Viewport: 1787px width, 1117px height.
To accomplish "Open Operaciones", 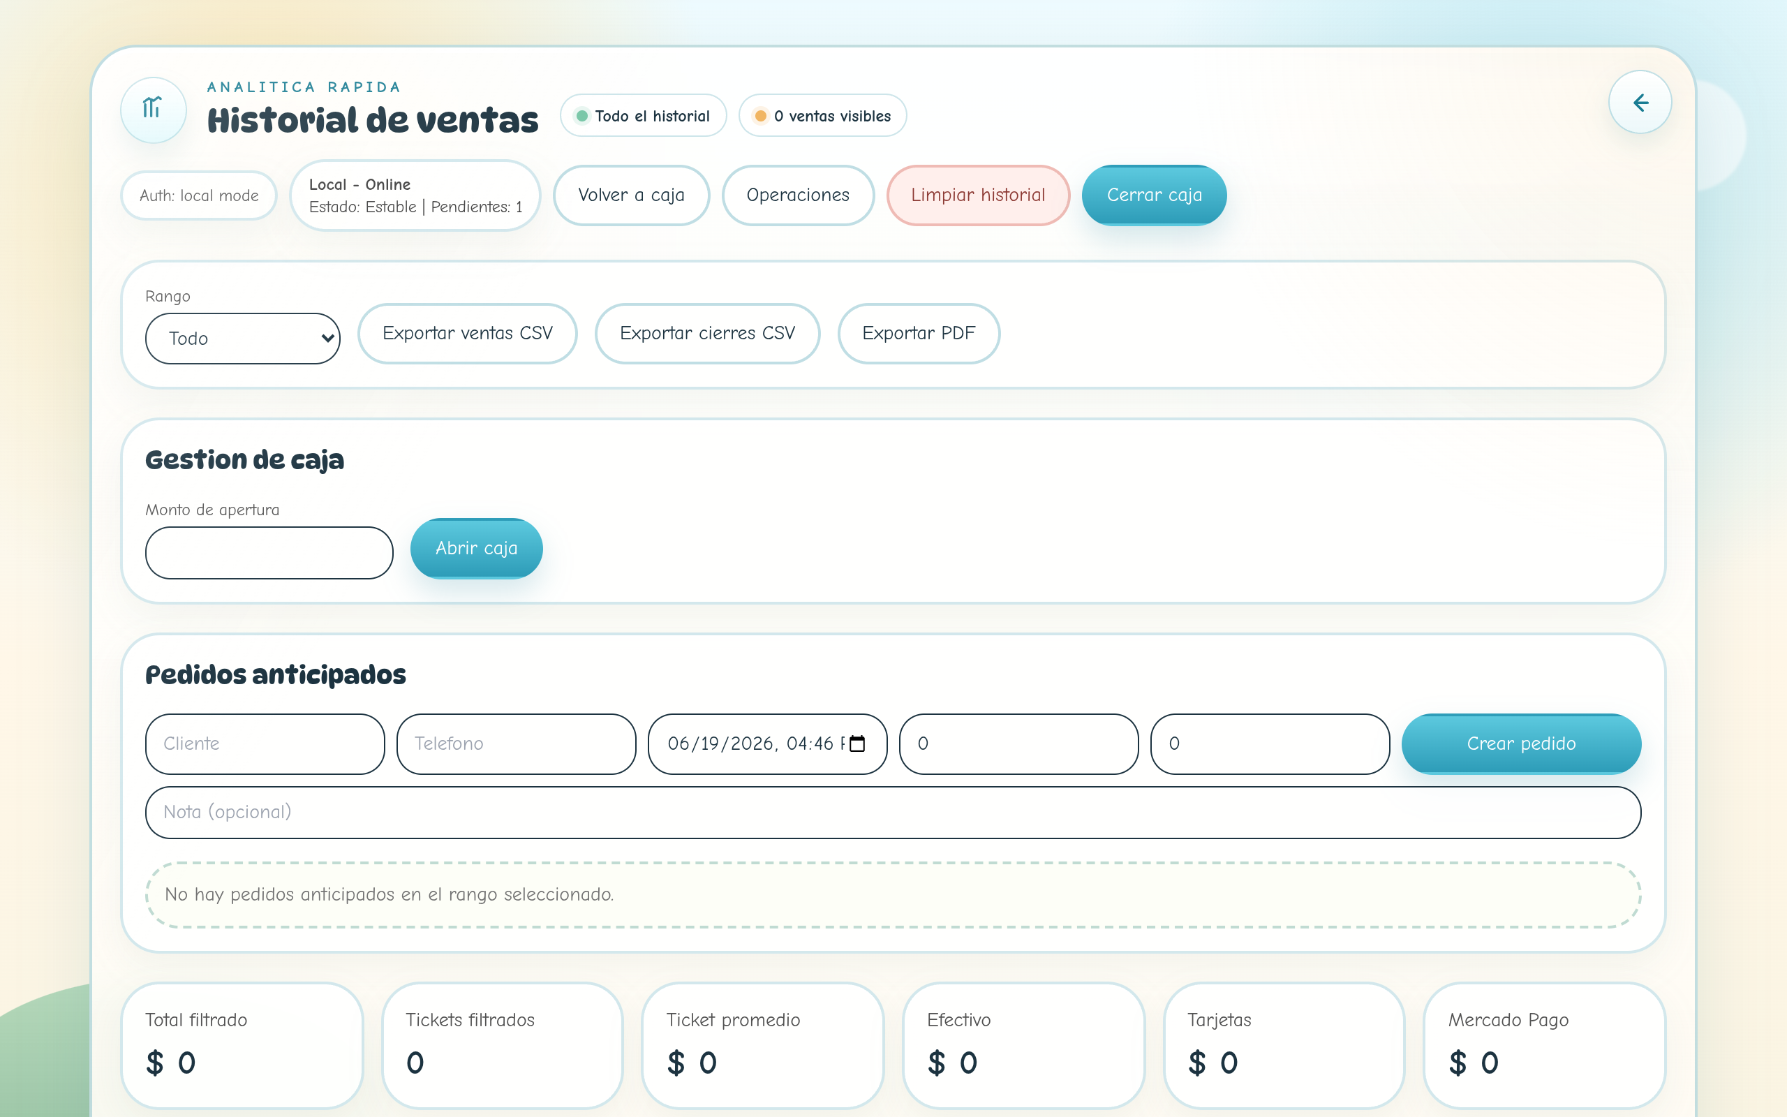I will [x=797, y=195].
